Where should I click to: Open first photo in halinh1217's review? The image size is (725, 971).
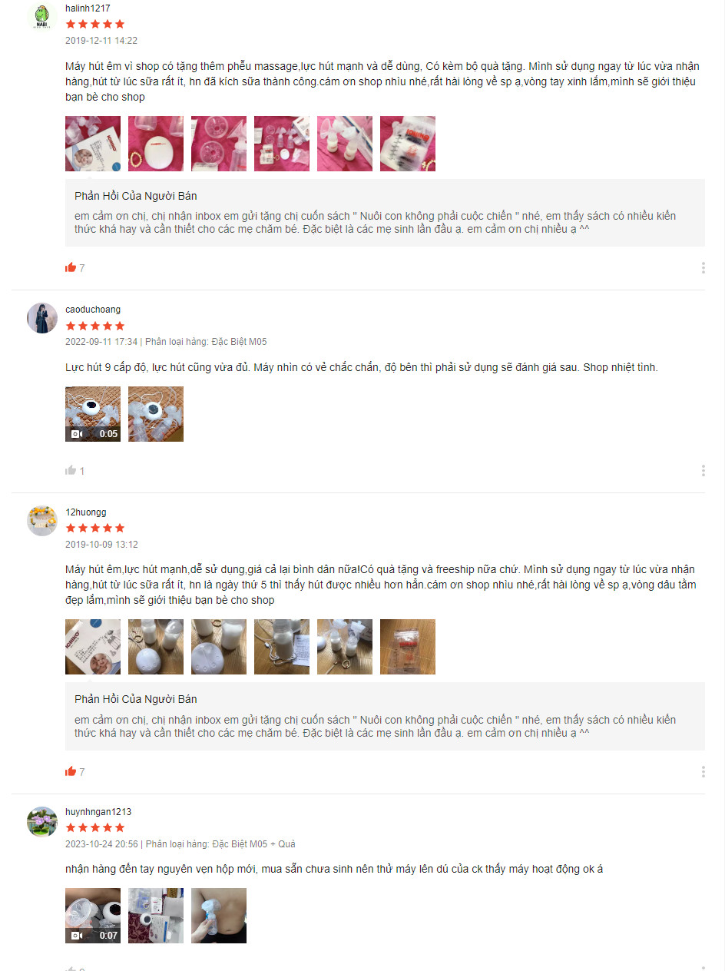[x=93, y=144]
